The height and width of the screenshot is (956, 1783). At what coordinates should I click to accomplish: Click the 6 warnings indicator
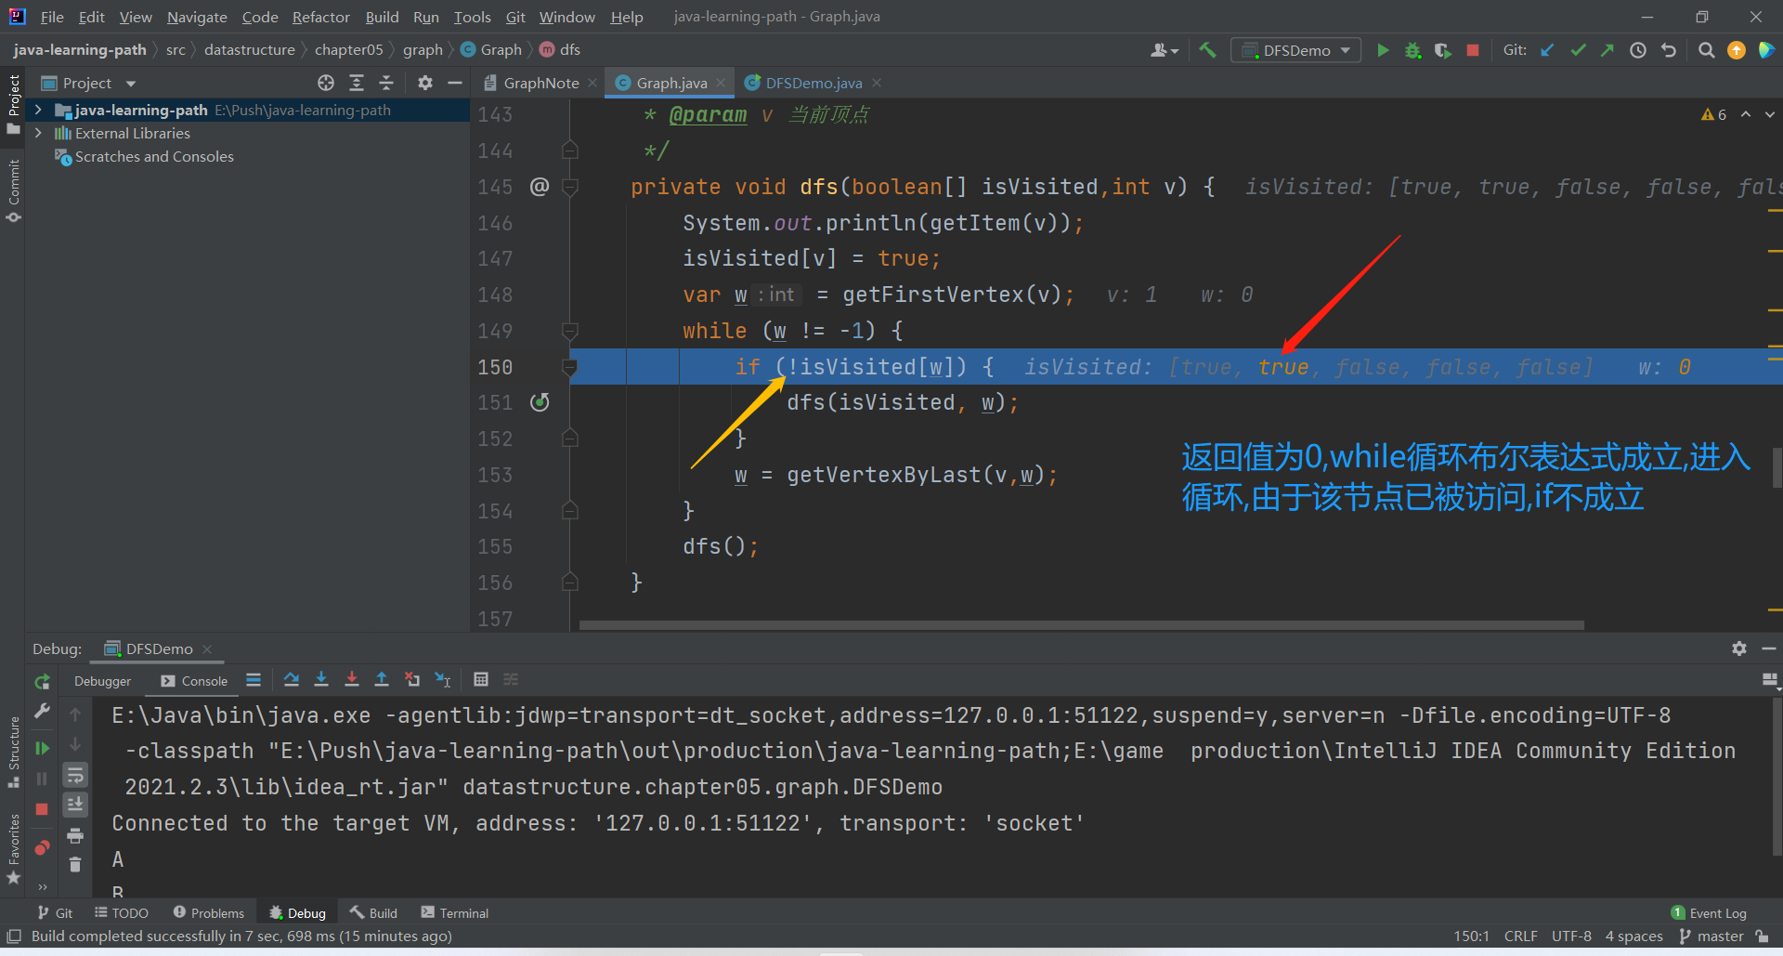(x=1714, y=114)
